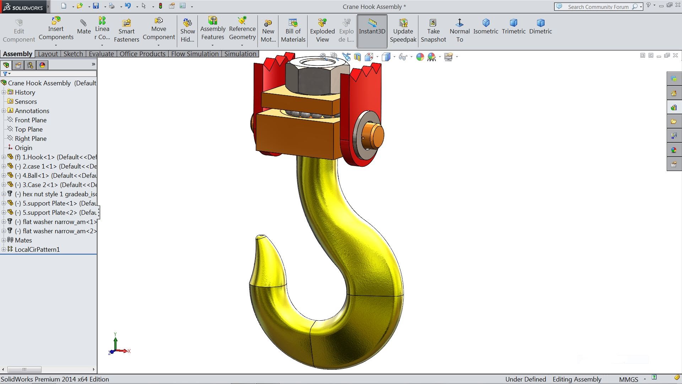Click Take Snapshot tool
Screen dimensions: 682x384
433,31
